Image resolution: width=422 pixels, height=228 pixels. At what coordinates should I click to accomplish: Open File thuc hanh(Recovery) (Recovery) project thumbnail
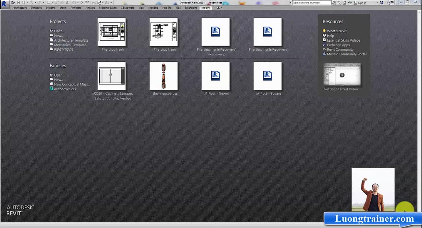click(x=216, y=32)
